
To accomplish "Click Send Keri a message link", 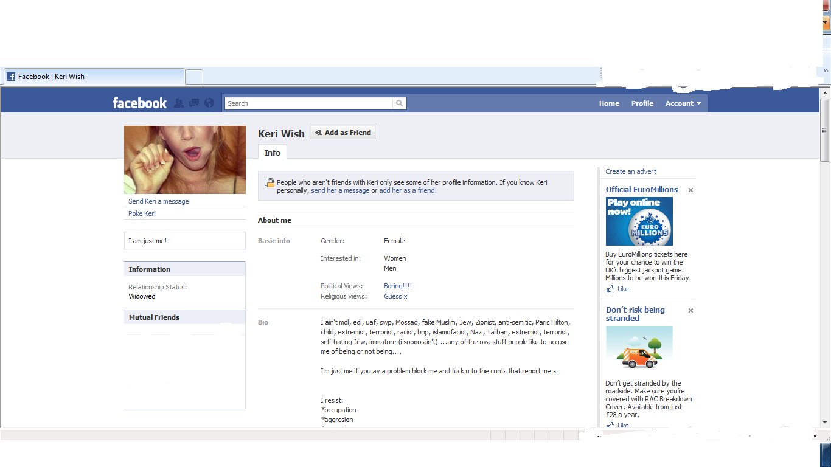I will click(x=158, y=201).
